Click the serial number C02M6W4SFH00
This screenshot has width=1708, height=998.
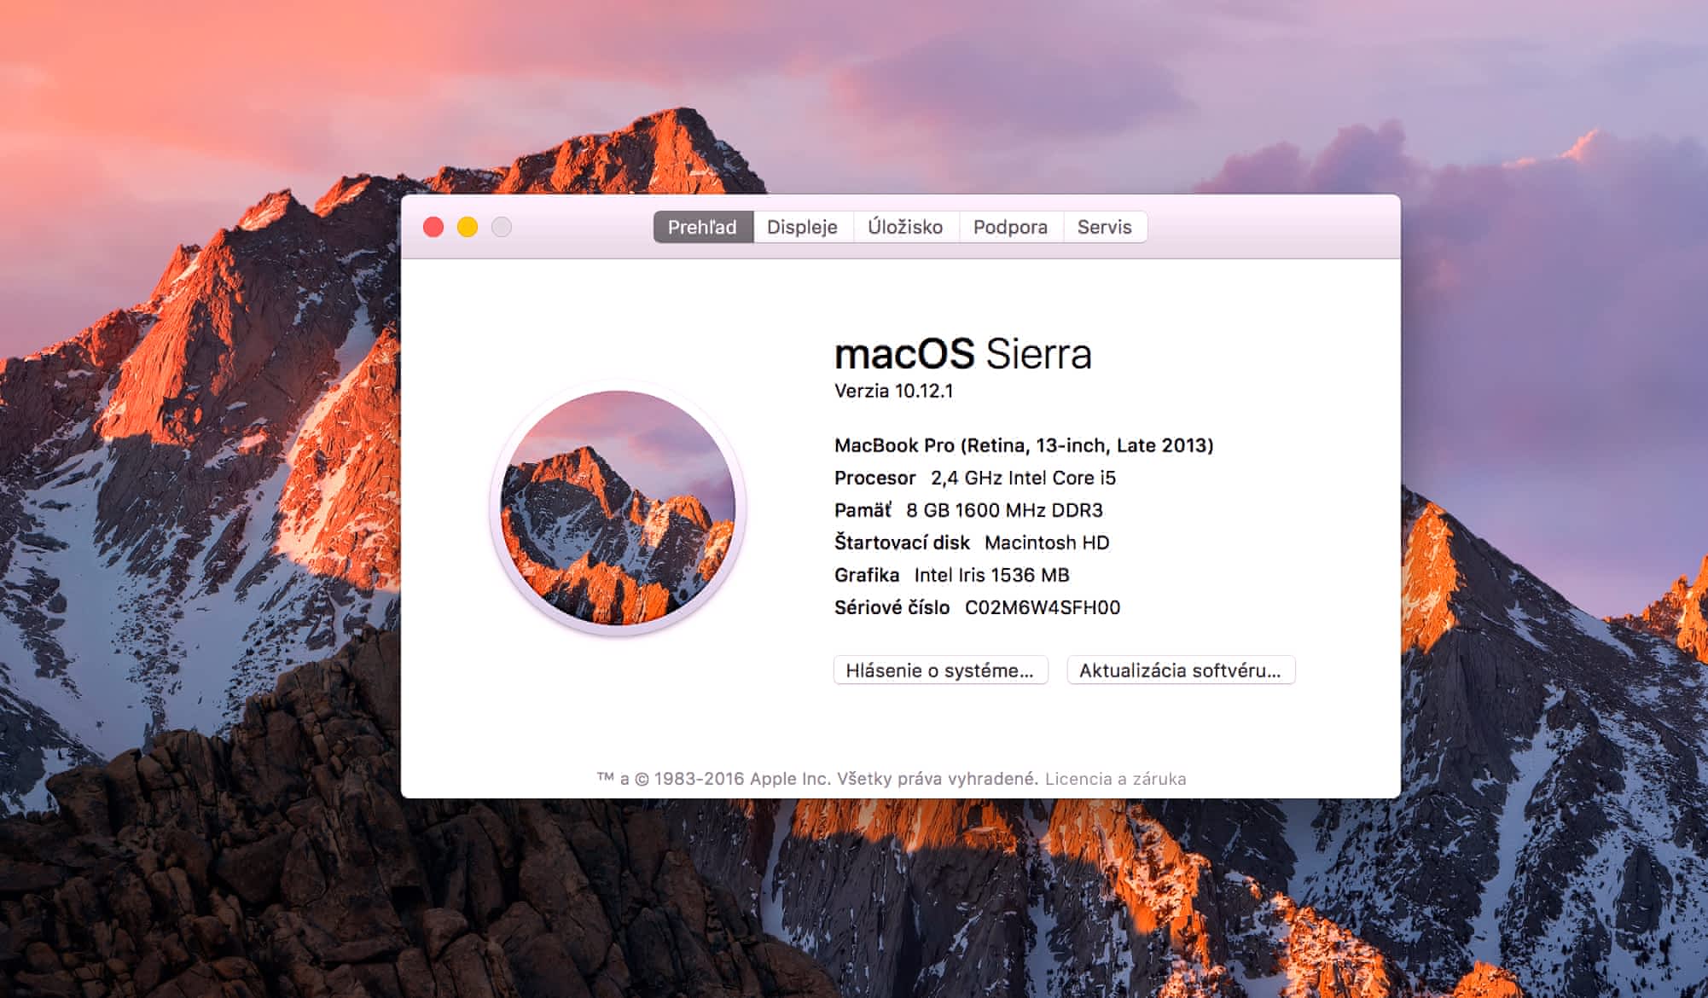point(1042,607)
